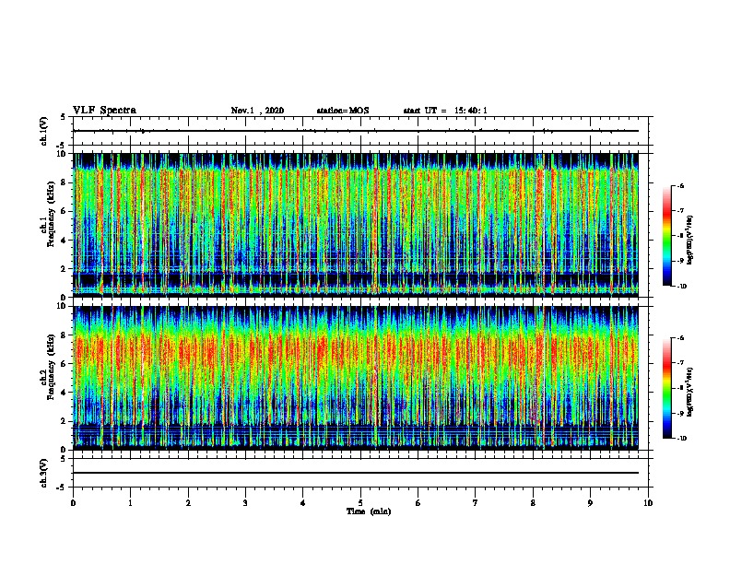Click time axis tick label "0"
The image size is (730, 564).
coord(73,503)
